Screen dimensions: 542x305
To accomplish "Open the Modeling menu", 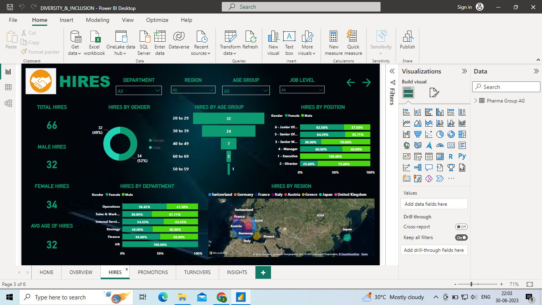I will [x=97, y=20].
